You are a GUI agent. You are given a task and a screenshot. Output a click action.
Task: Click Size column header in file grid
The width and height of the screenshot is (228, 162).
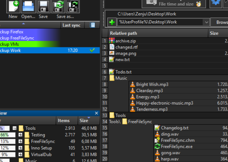218,33
